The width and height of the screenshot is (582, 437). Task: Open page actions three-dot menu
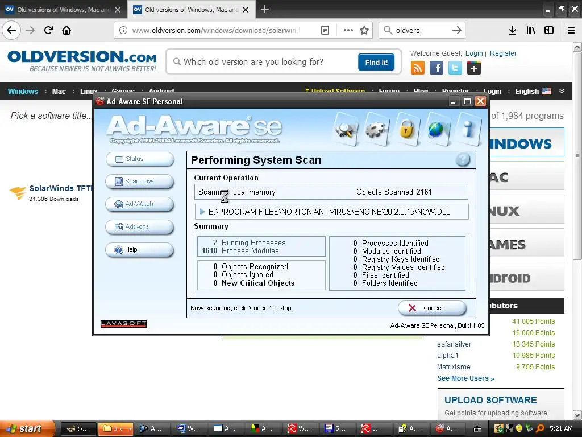(348, 30)
